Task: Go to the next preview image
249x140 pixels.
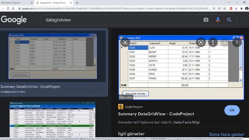Action: tap(237, 42)
